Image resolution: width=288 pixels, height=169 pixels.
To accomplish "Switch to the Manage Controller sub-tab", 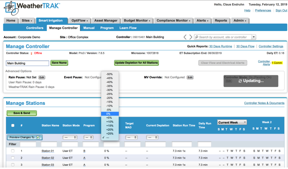I will (x=63, y=28).
